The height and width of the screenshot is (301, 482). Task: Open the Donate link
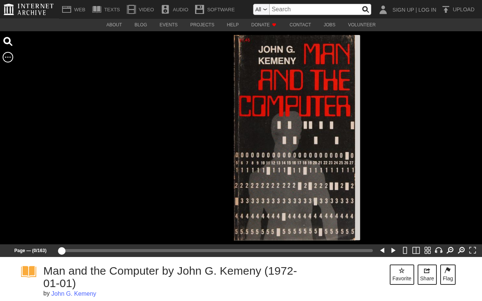coord(264,25)
